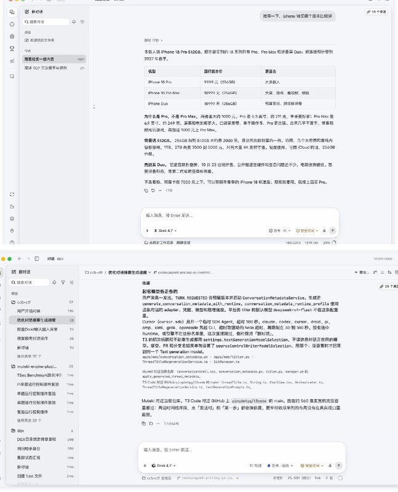Screen dimensions: 398x492
Task: Click 新对话 compose icon in top window
Action: coord(27,12)
